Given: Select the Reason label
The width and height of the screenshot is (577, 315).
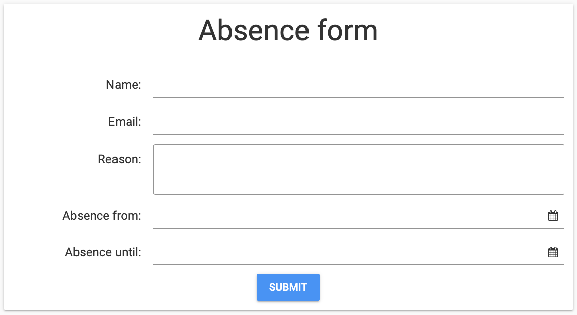Looking at the screenshot, I should tap(119, 159).
